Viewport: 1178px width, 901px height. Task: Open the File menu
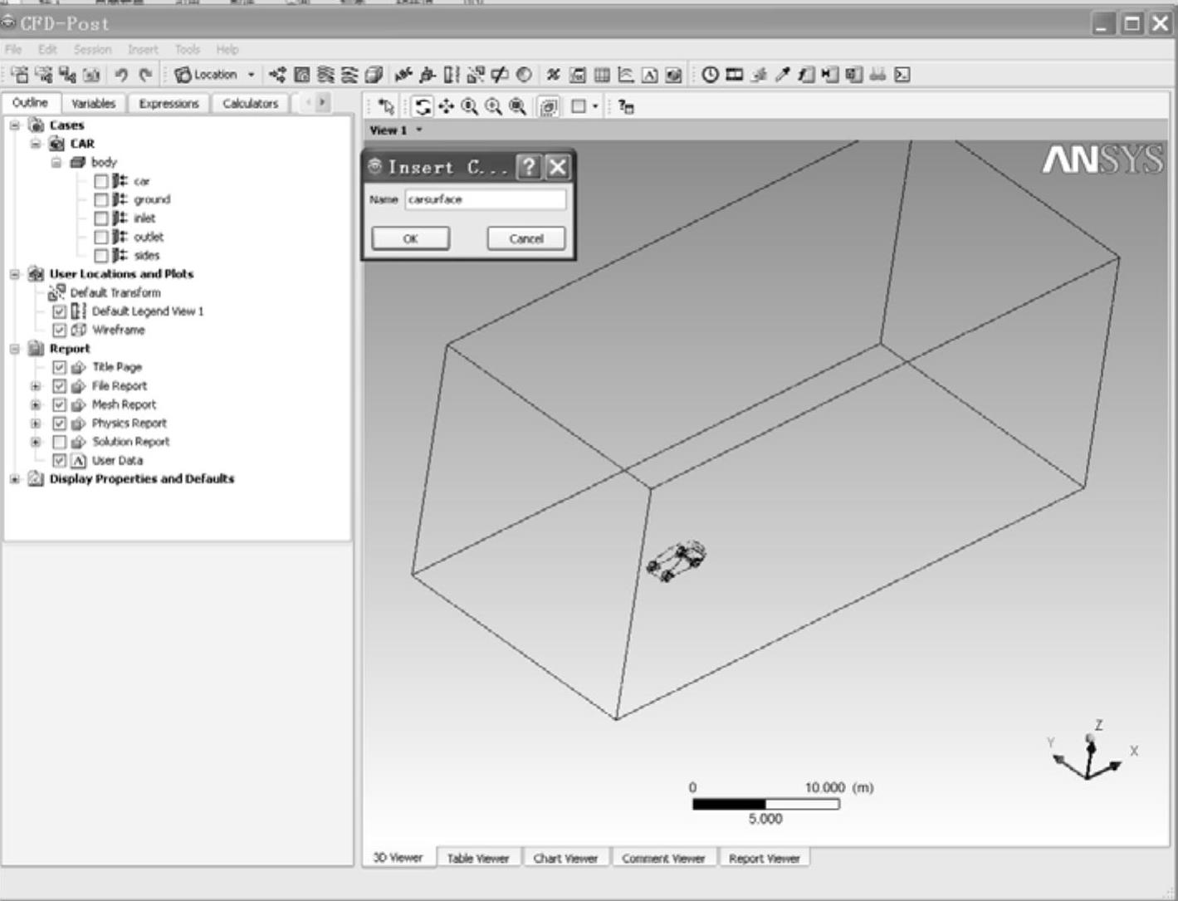tap(13, 50)
